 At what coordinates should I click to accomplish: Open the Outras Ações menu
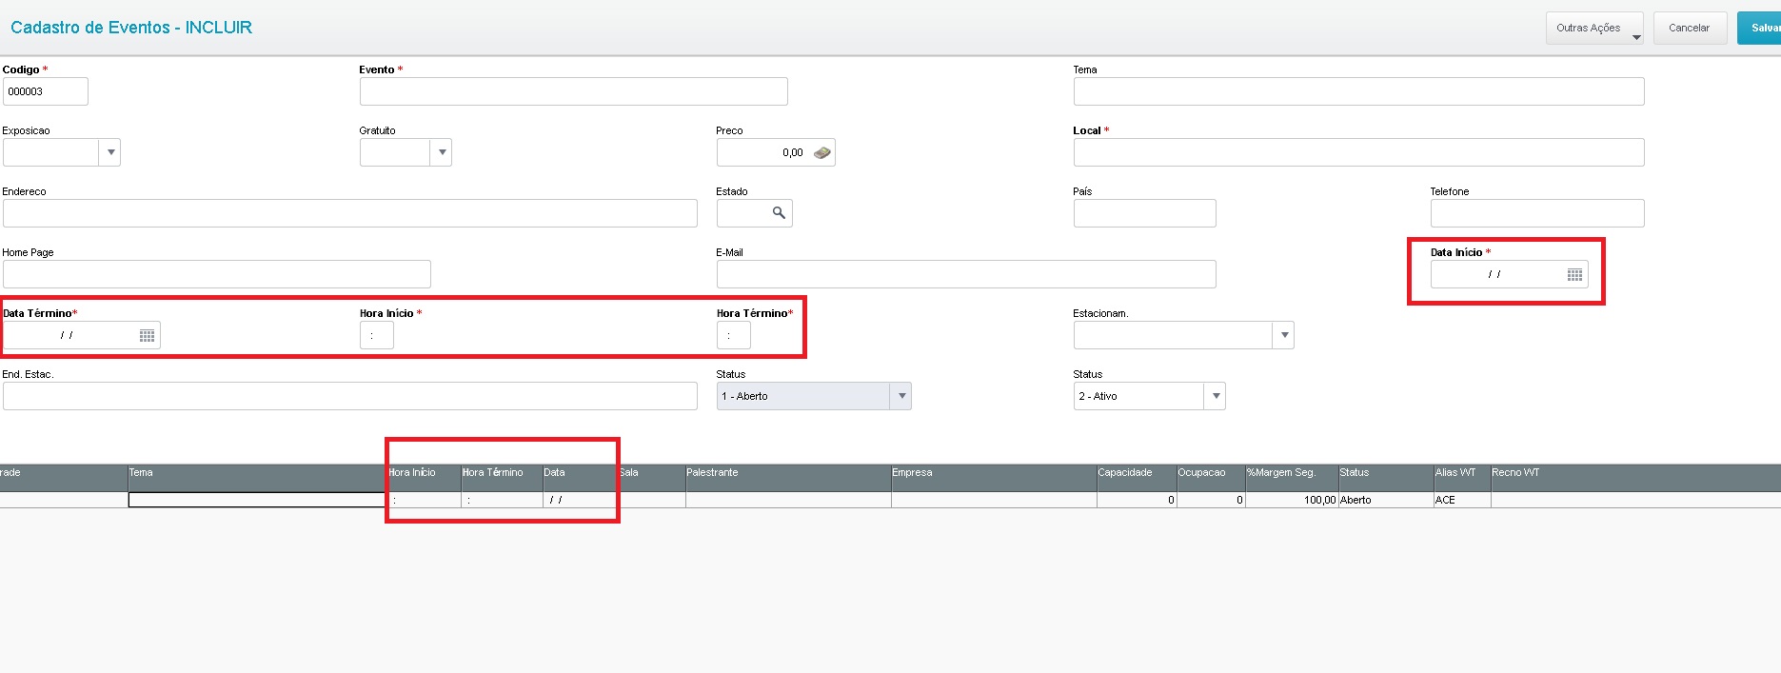[1594, 28]
